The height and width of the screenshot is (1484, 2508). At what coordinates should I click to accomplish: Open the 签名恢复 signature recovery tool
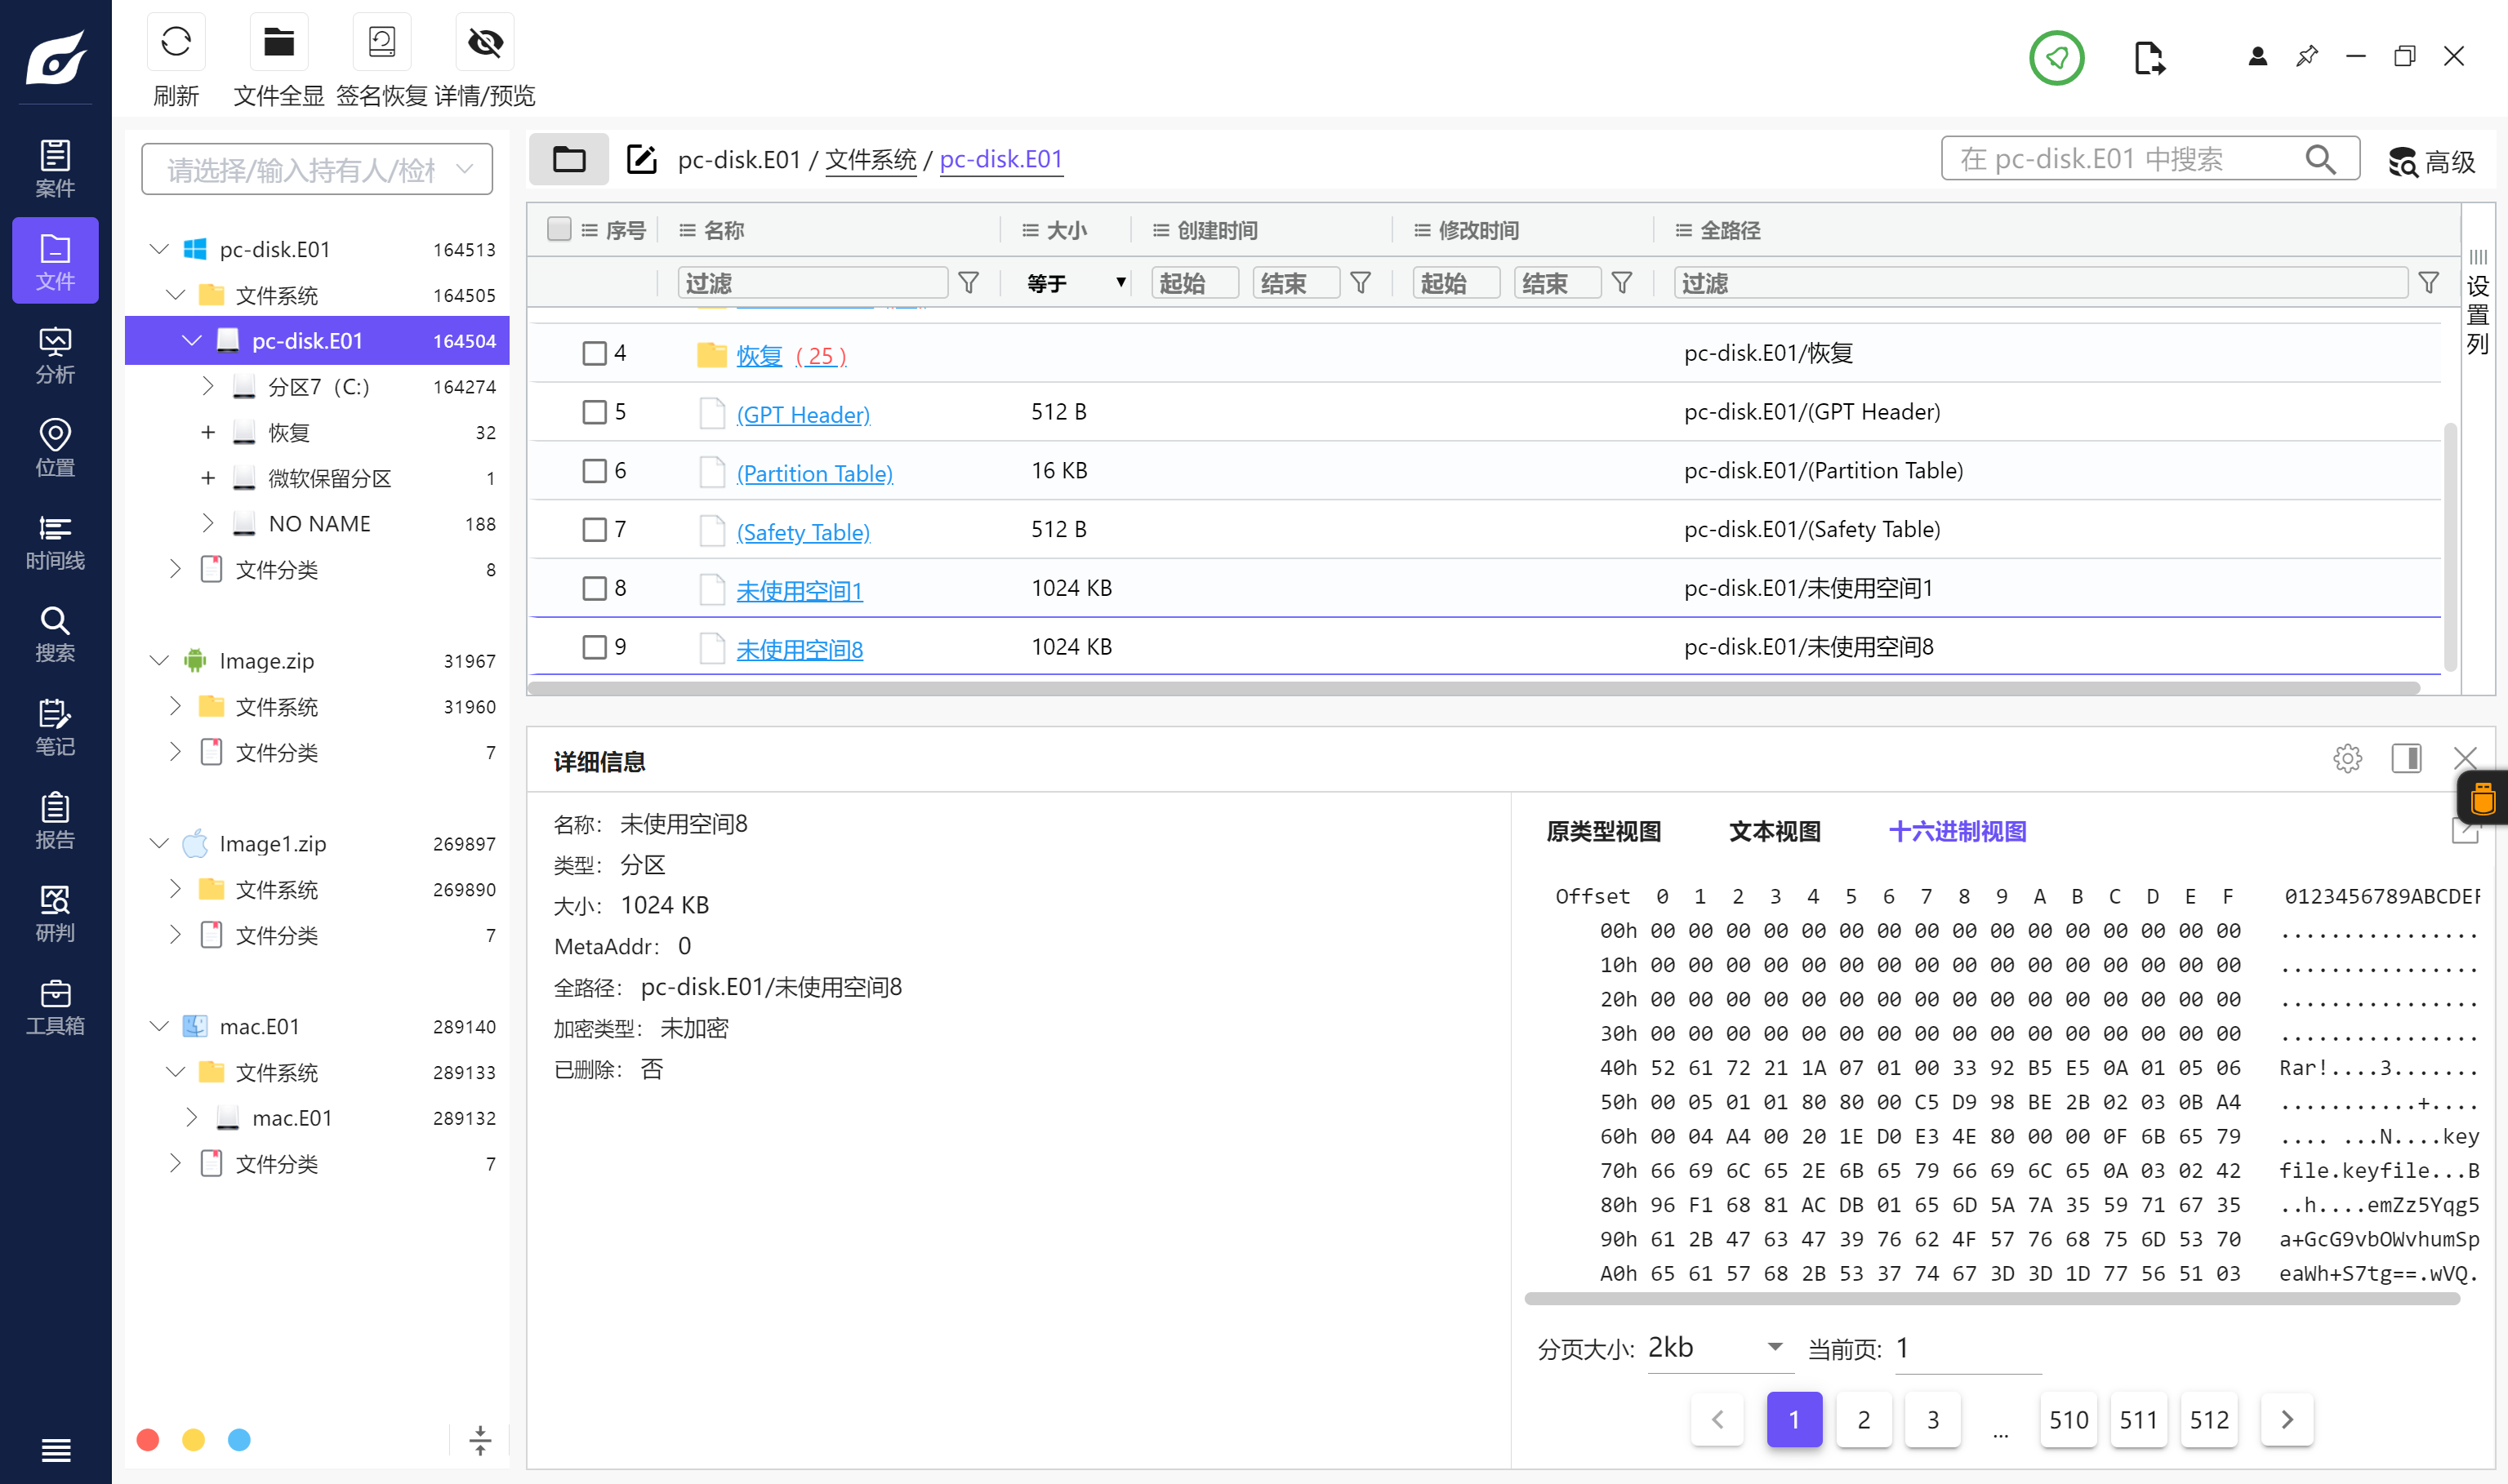382,42
